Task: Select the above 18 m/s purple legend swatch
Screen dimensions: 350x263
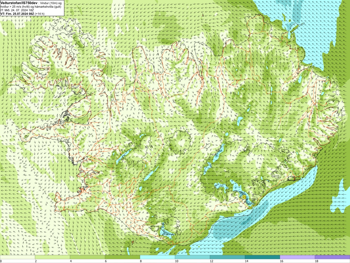Action: tap(332, 257)
